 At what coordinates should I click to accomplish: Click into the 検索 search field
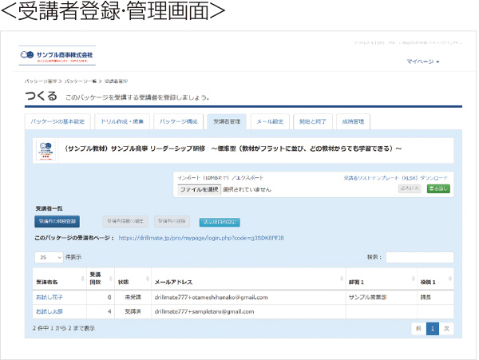(420, 258)
